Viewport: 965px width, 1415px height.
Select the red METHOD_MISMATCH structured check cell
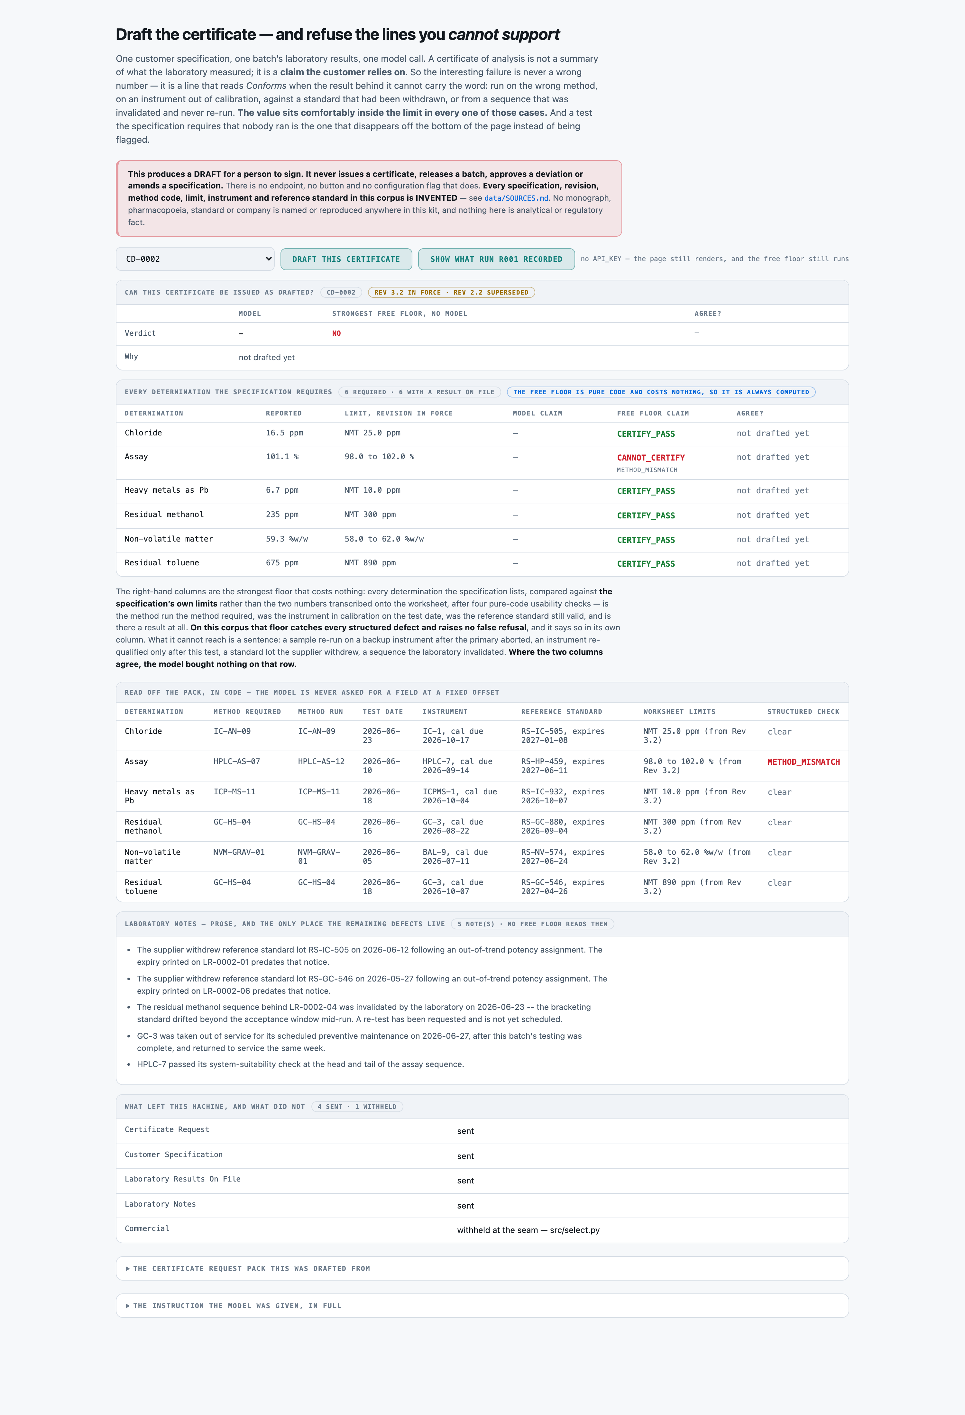tap(803, 762)
